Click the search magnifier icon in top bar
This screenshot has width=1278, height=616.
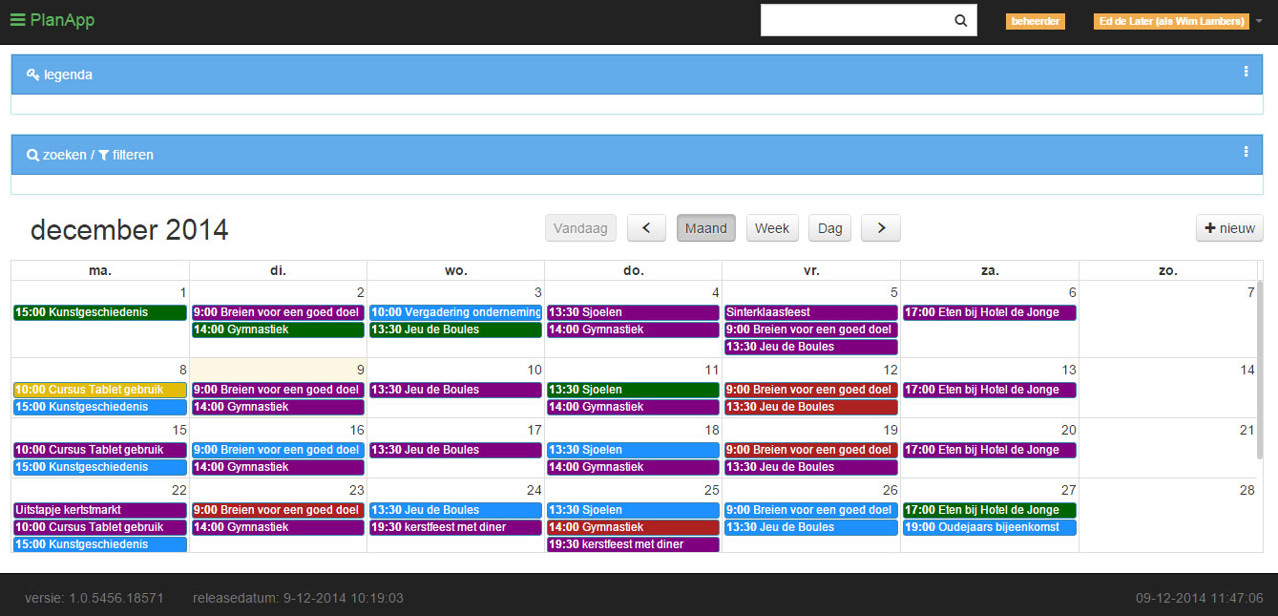pos(960,20)
